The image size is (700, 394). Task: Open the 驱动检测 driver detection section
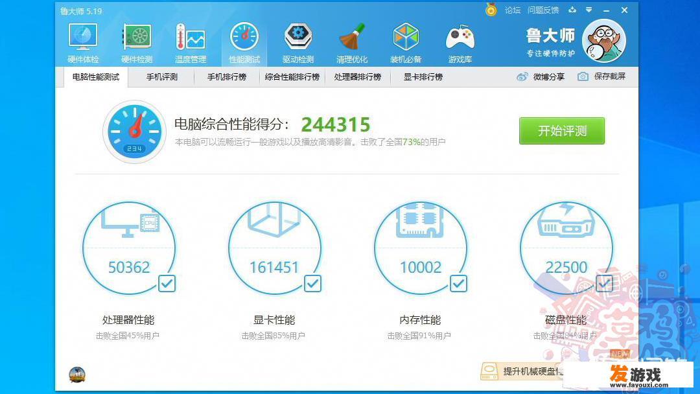point(297,43)
